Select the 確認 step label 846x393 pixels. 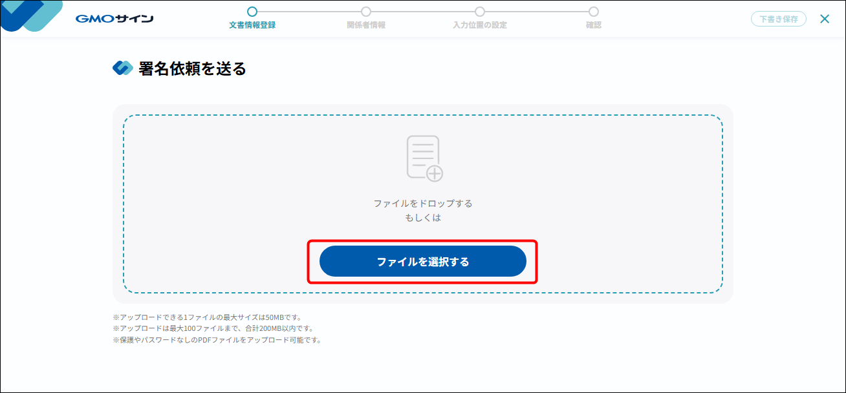click(x=594, y=25)
